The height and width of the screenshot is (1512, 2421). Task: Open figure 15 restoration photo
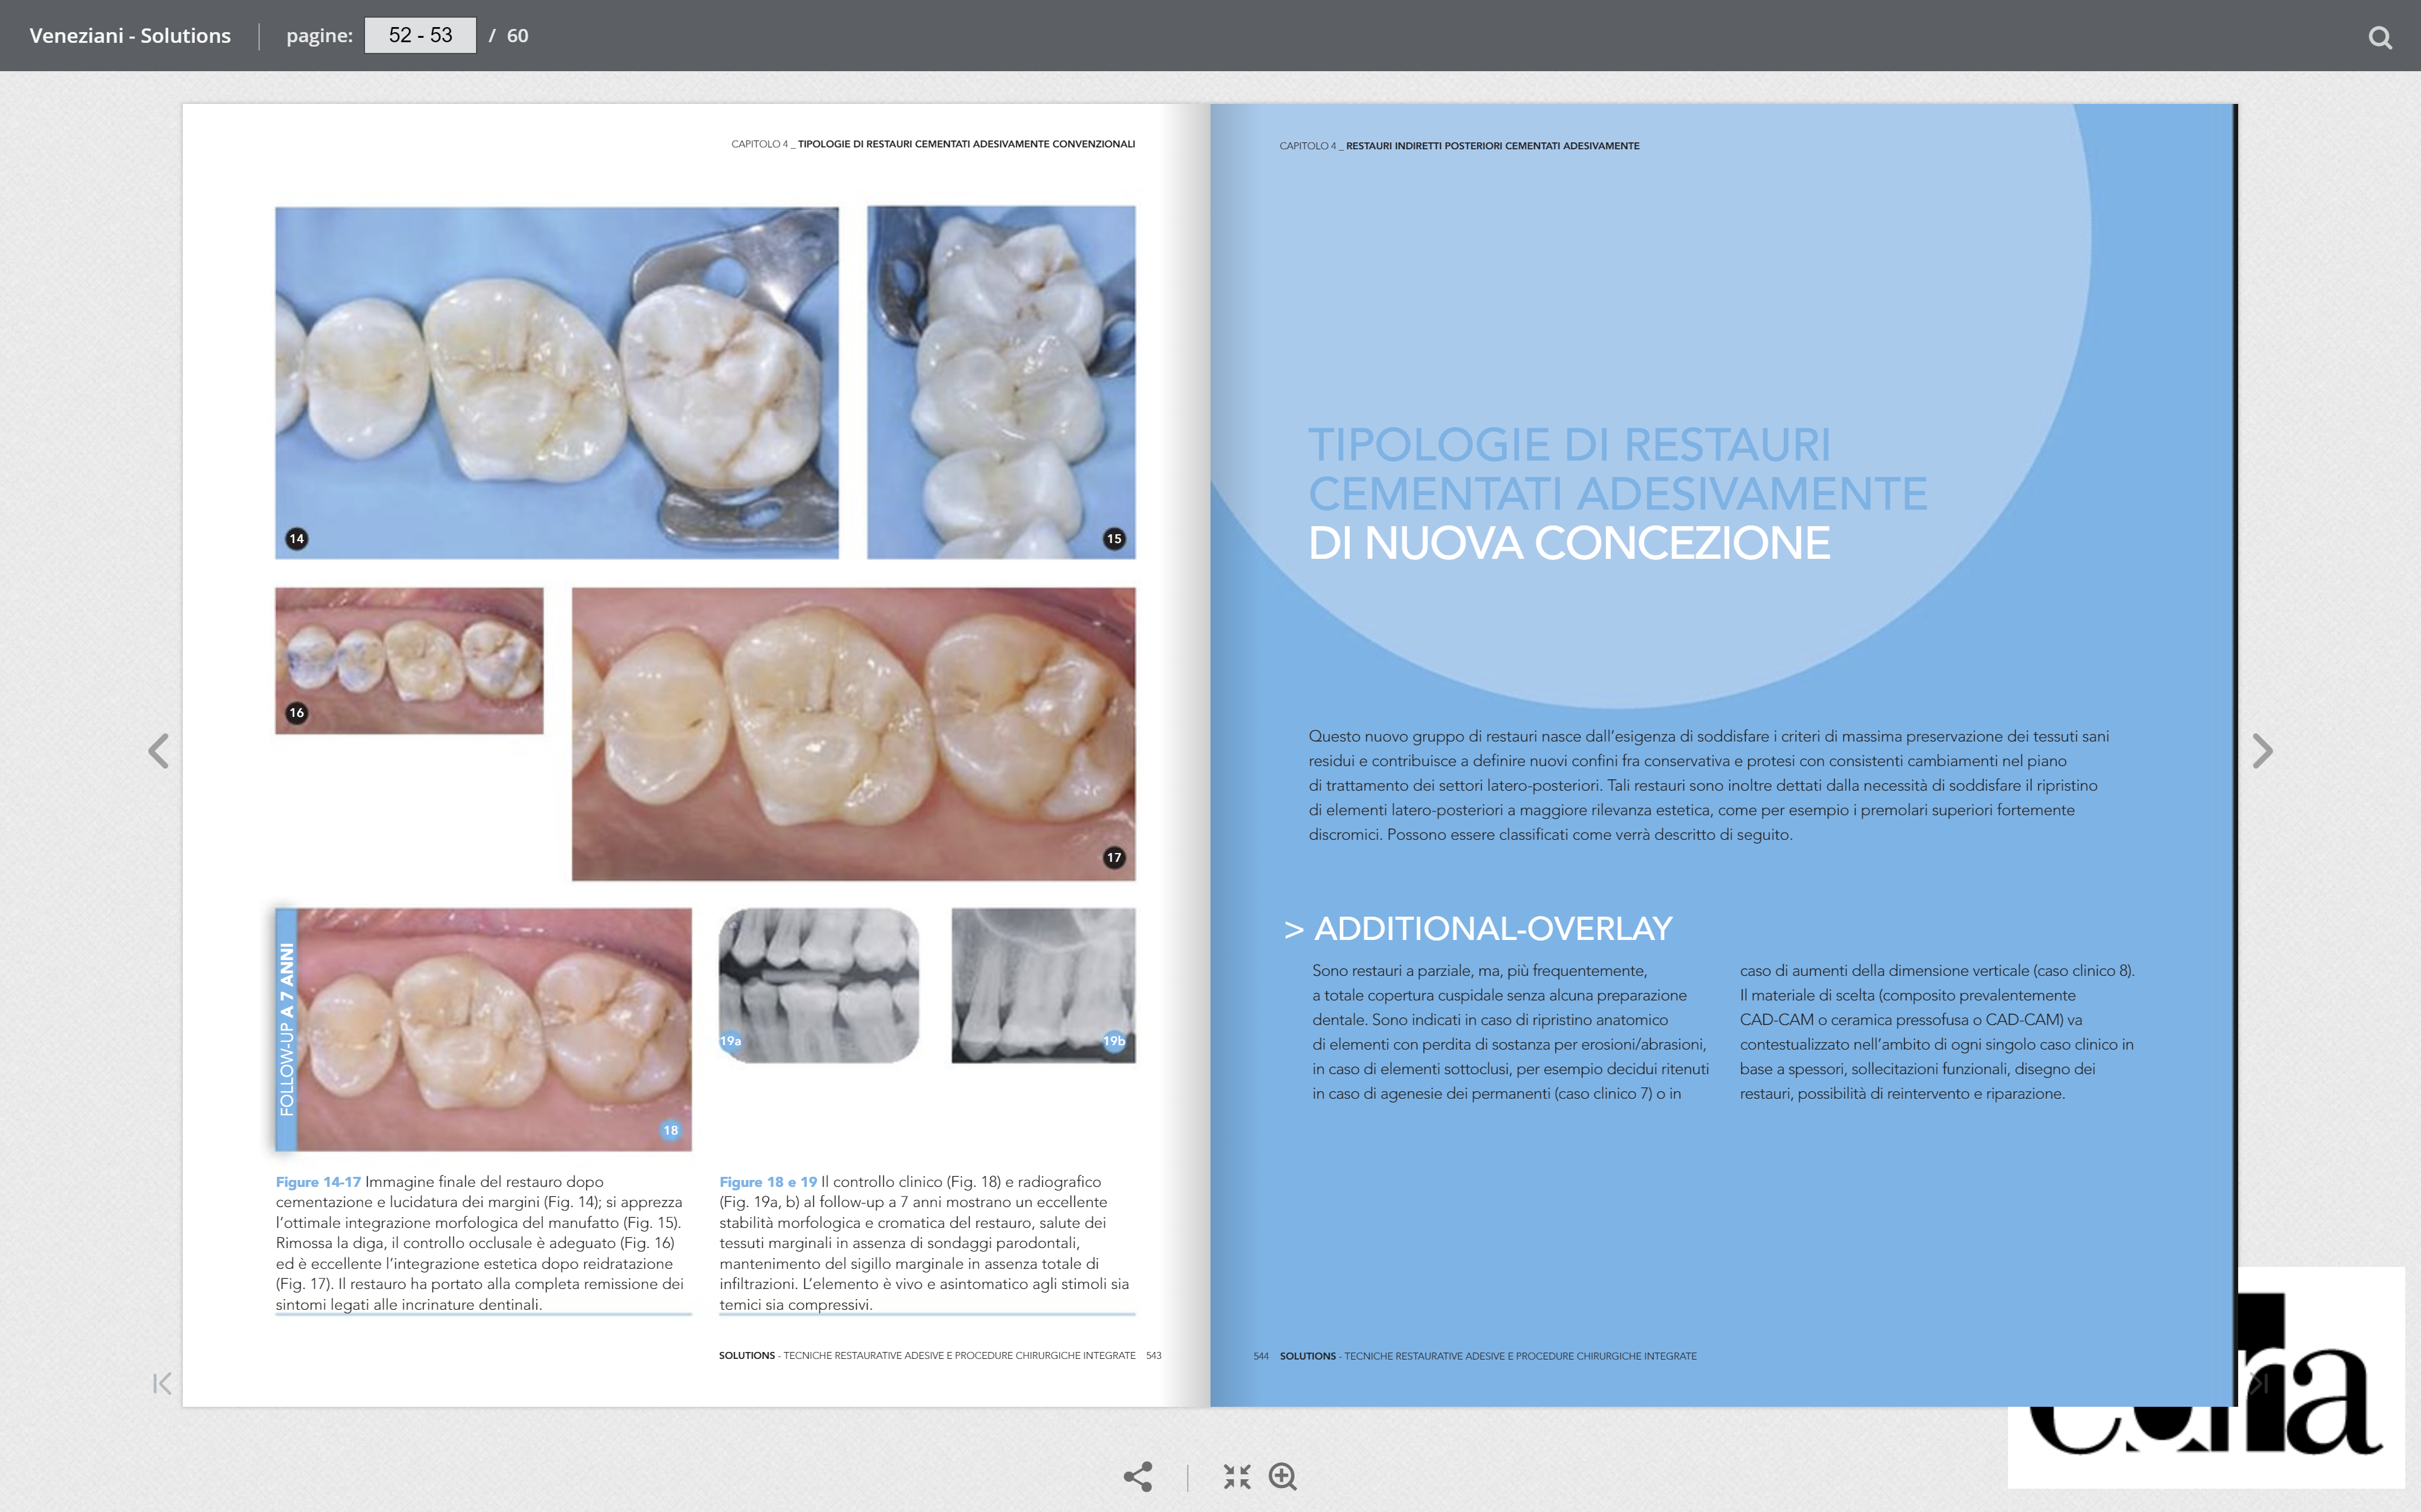click(1001, 383)
